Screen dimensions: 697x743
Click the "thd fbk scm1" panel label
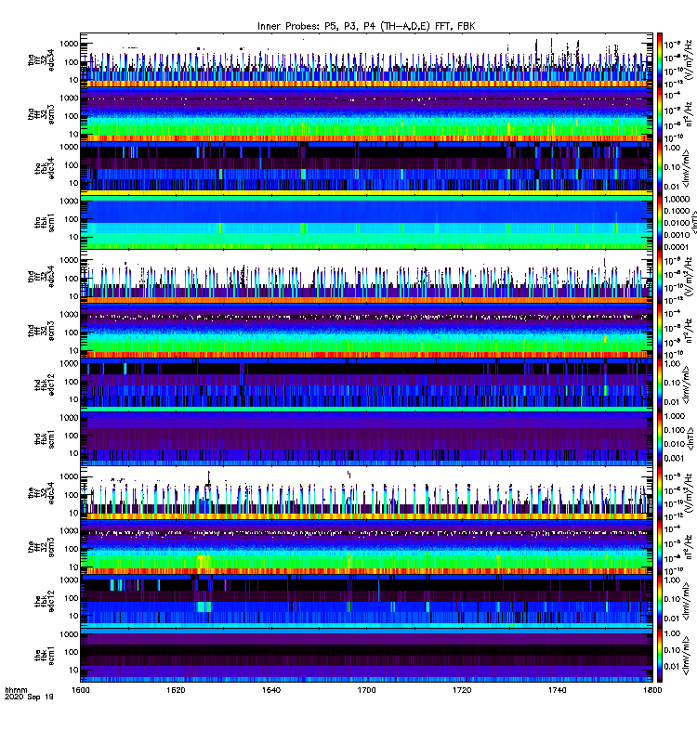(x=45, y=438)
